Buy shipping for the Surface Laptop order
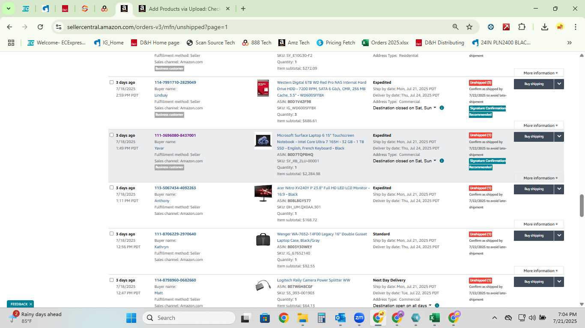 coord(534,137)
